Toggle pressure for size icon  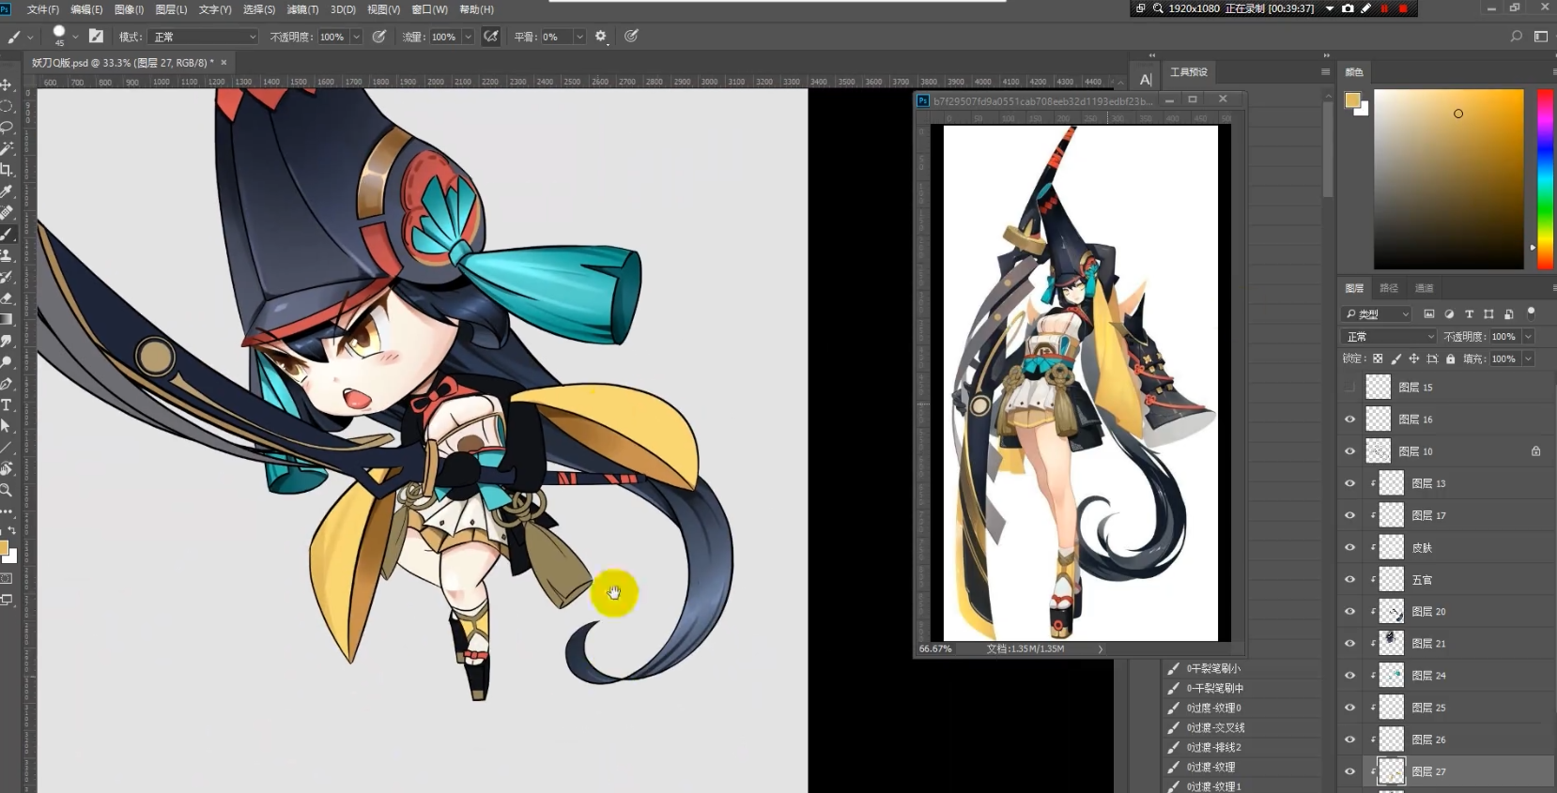click(631, 36)
